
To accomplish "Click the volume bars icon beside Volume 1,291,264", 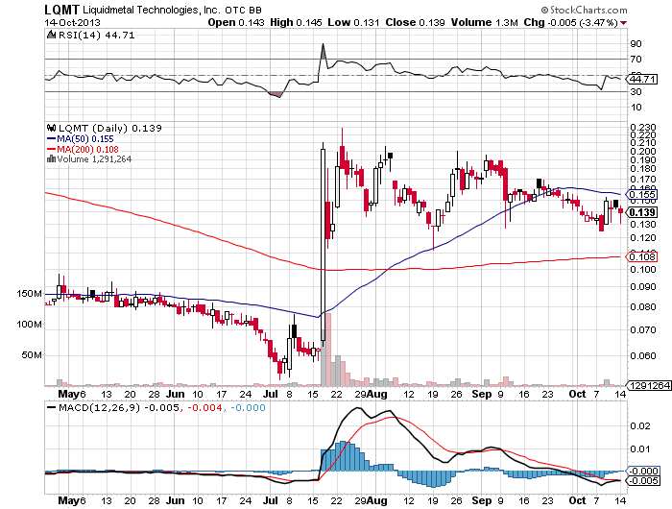I will tap(52, 159).
